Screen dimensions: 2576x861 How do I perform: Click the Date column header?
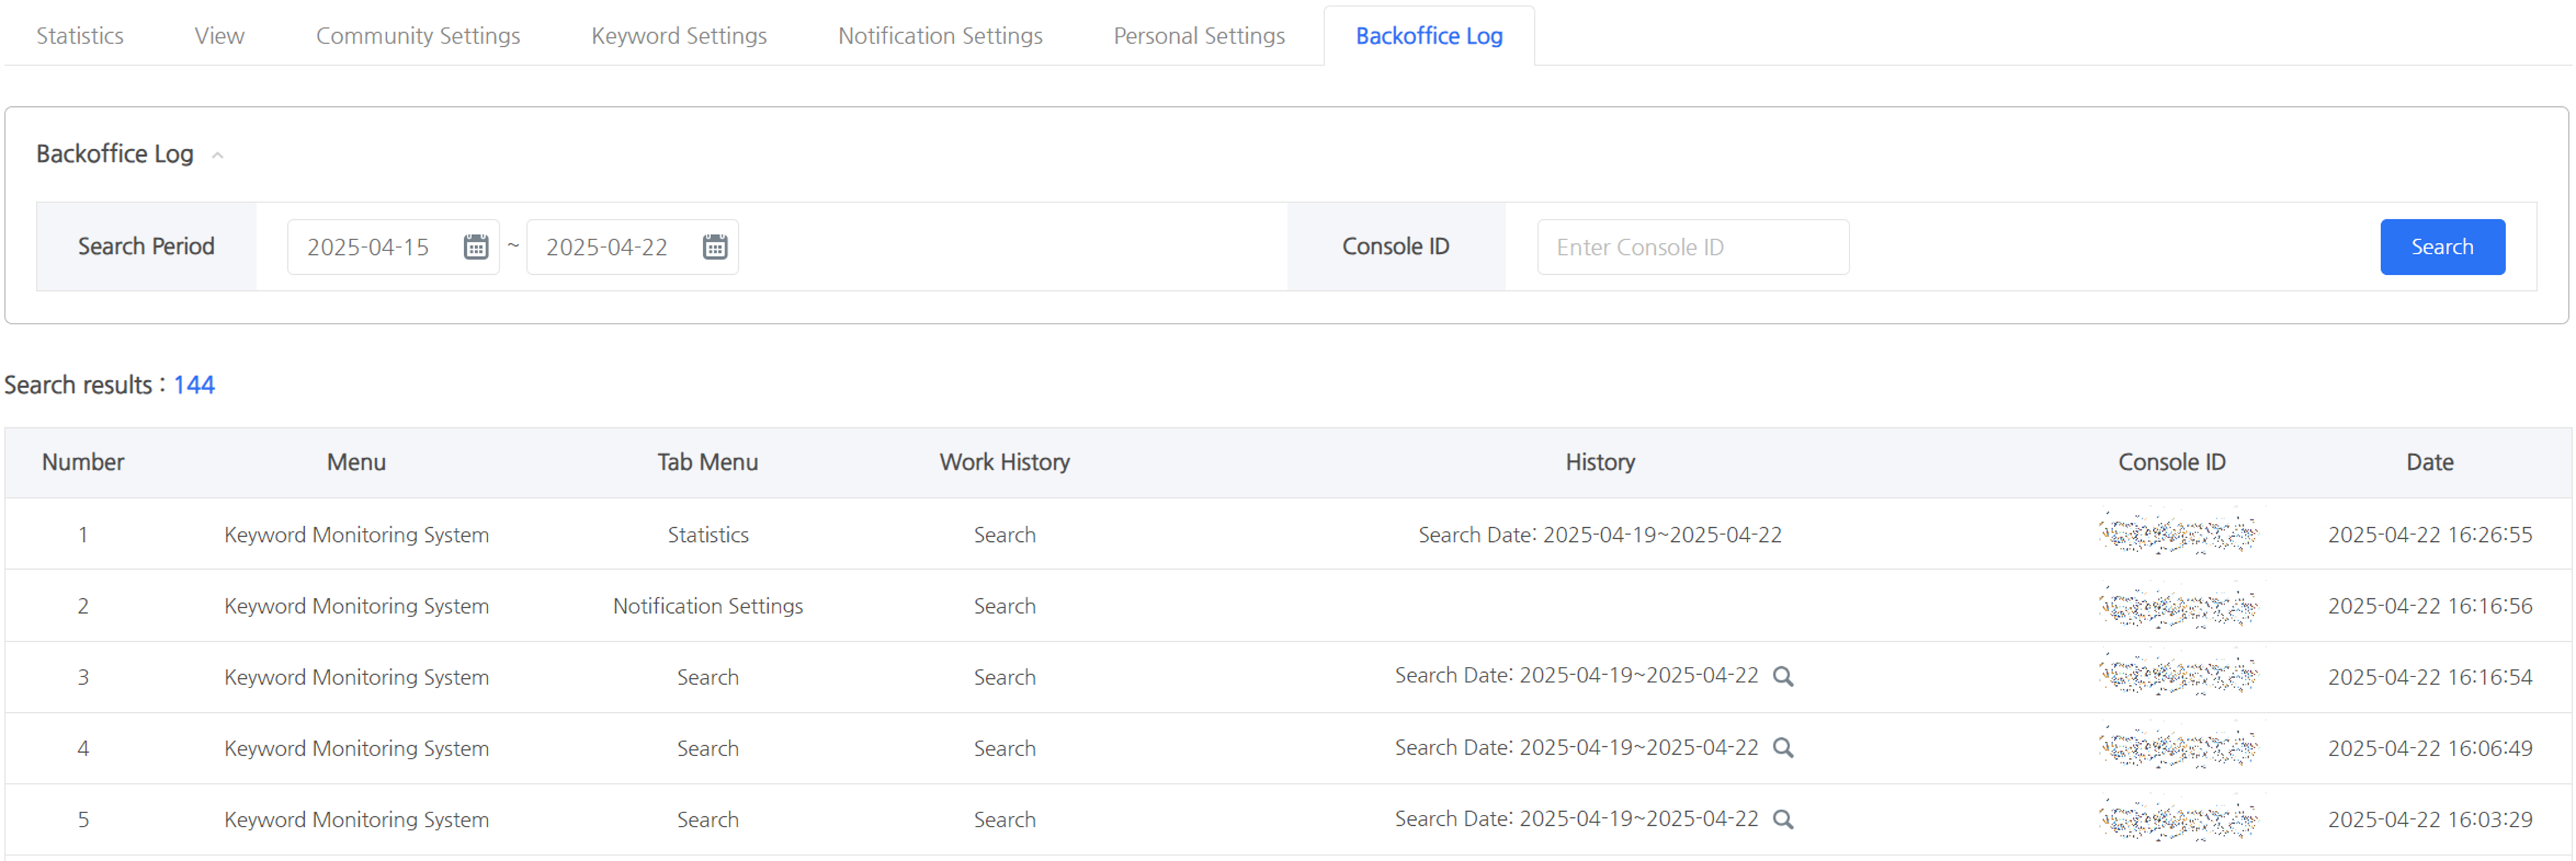point(2429,463)
